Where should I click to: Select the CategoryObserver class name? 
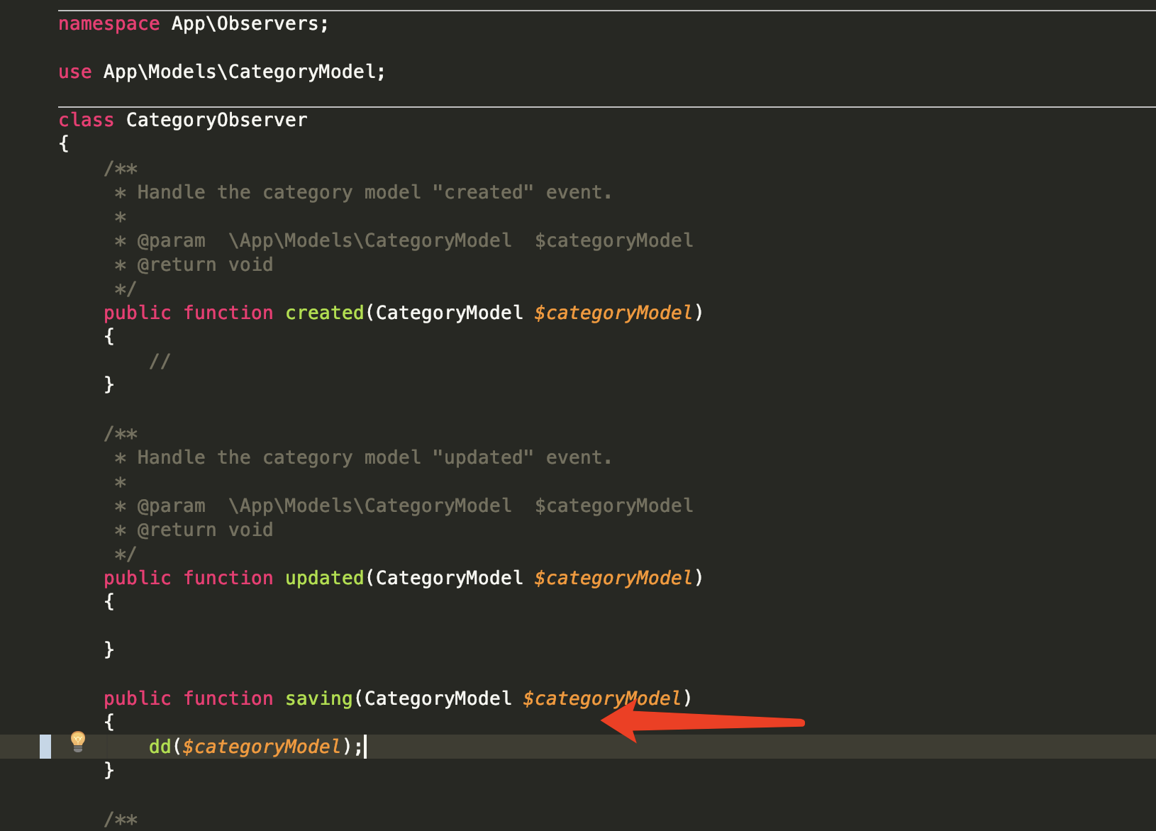216,120
